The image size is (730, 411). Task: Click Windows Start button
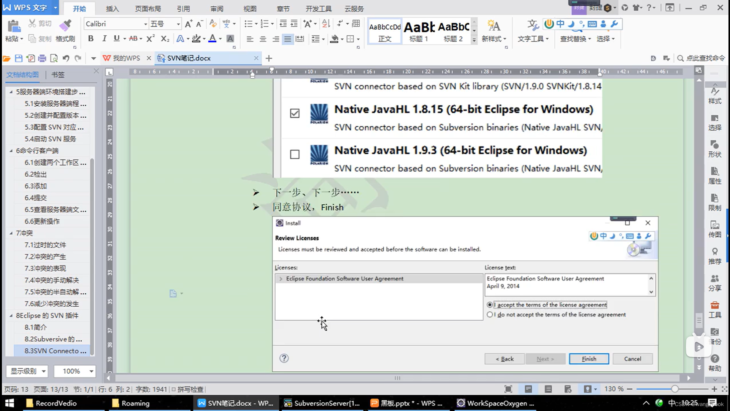point(10,403)
